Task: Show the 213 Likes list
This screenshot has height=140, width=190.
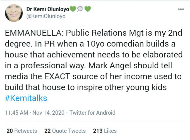Action: tap(105, 131)
